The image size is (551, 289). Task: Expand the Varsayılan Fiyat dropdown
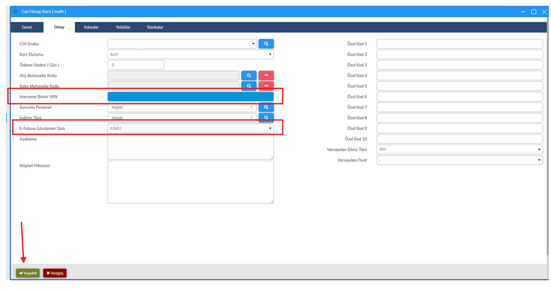point(459,160)
